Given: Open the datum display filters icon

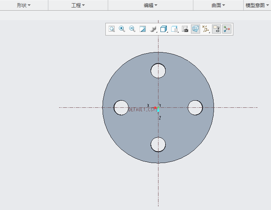Looking at the screenshot, I should pyautogui.click(x=206, y=29).
